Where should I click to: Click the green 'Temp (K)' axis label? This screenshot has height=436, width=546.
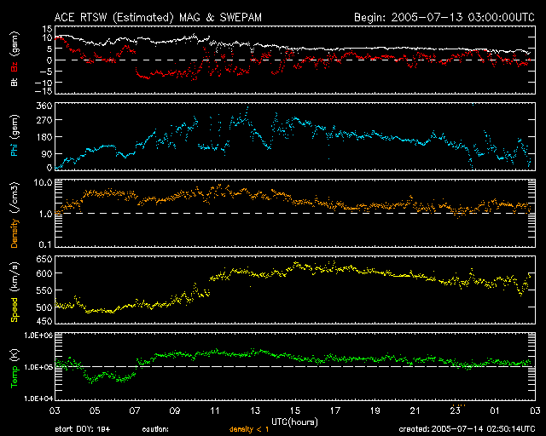click(15, 369)
